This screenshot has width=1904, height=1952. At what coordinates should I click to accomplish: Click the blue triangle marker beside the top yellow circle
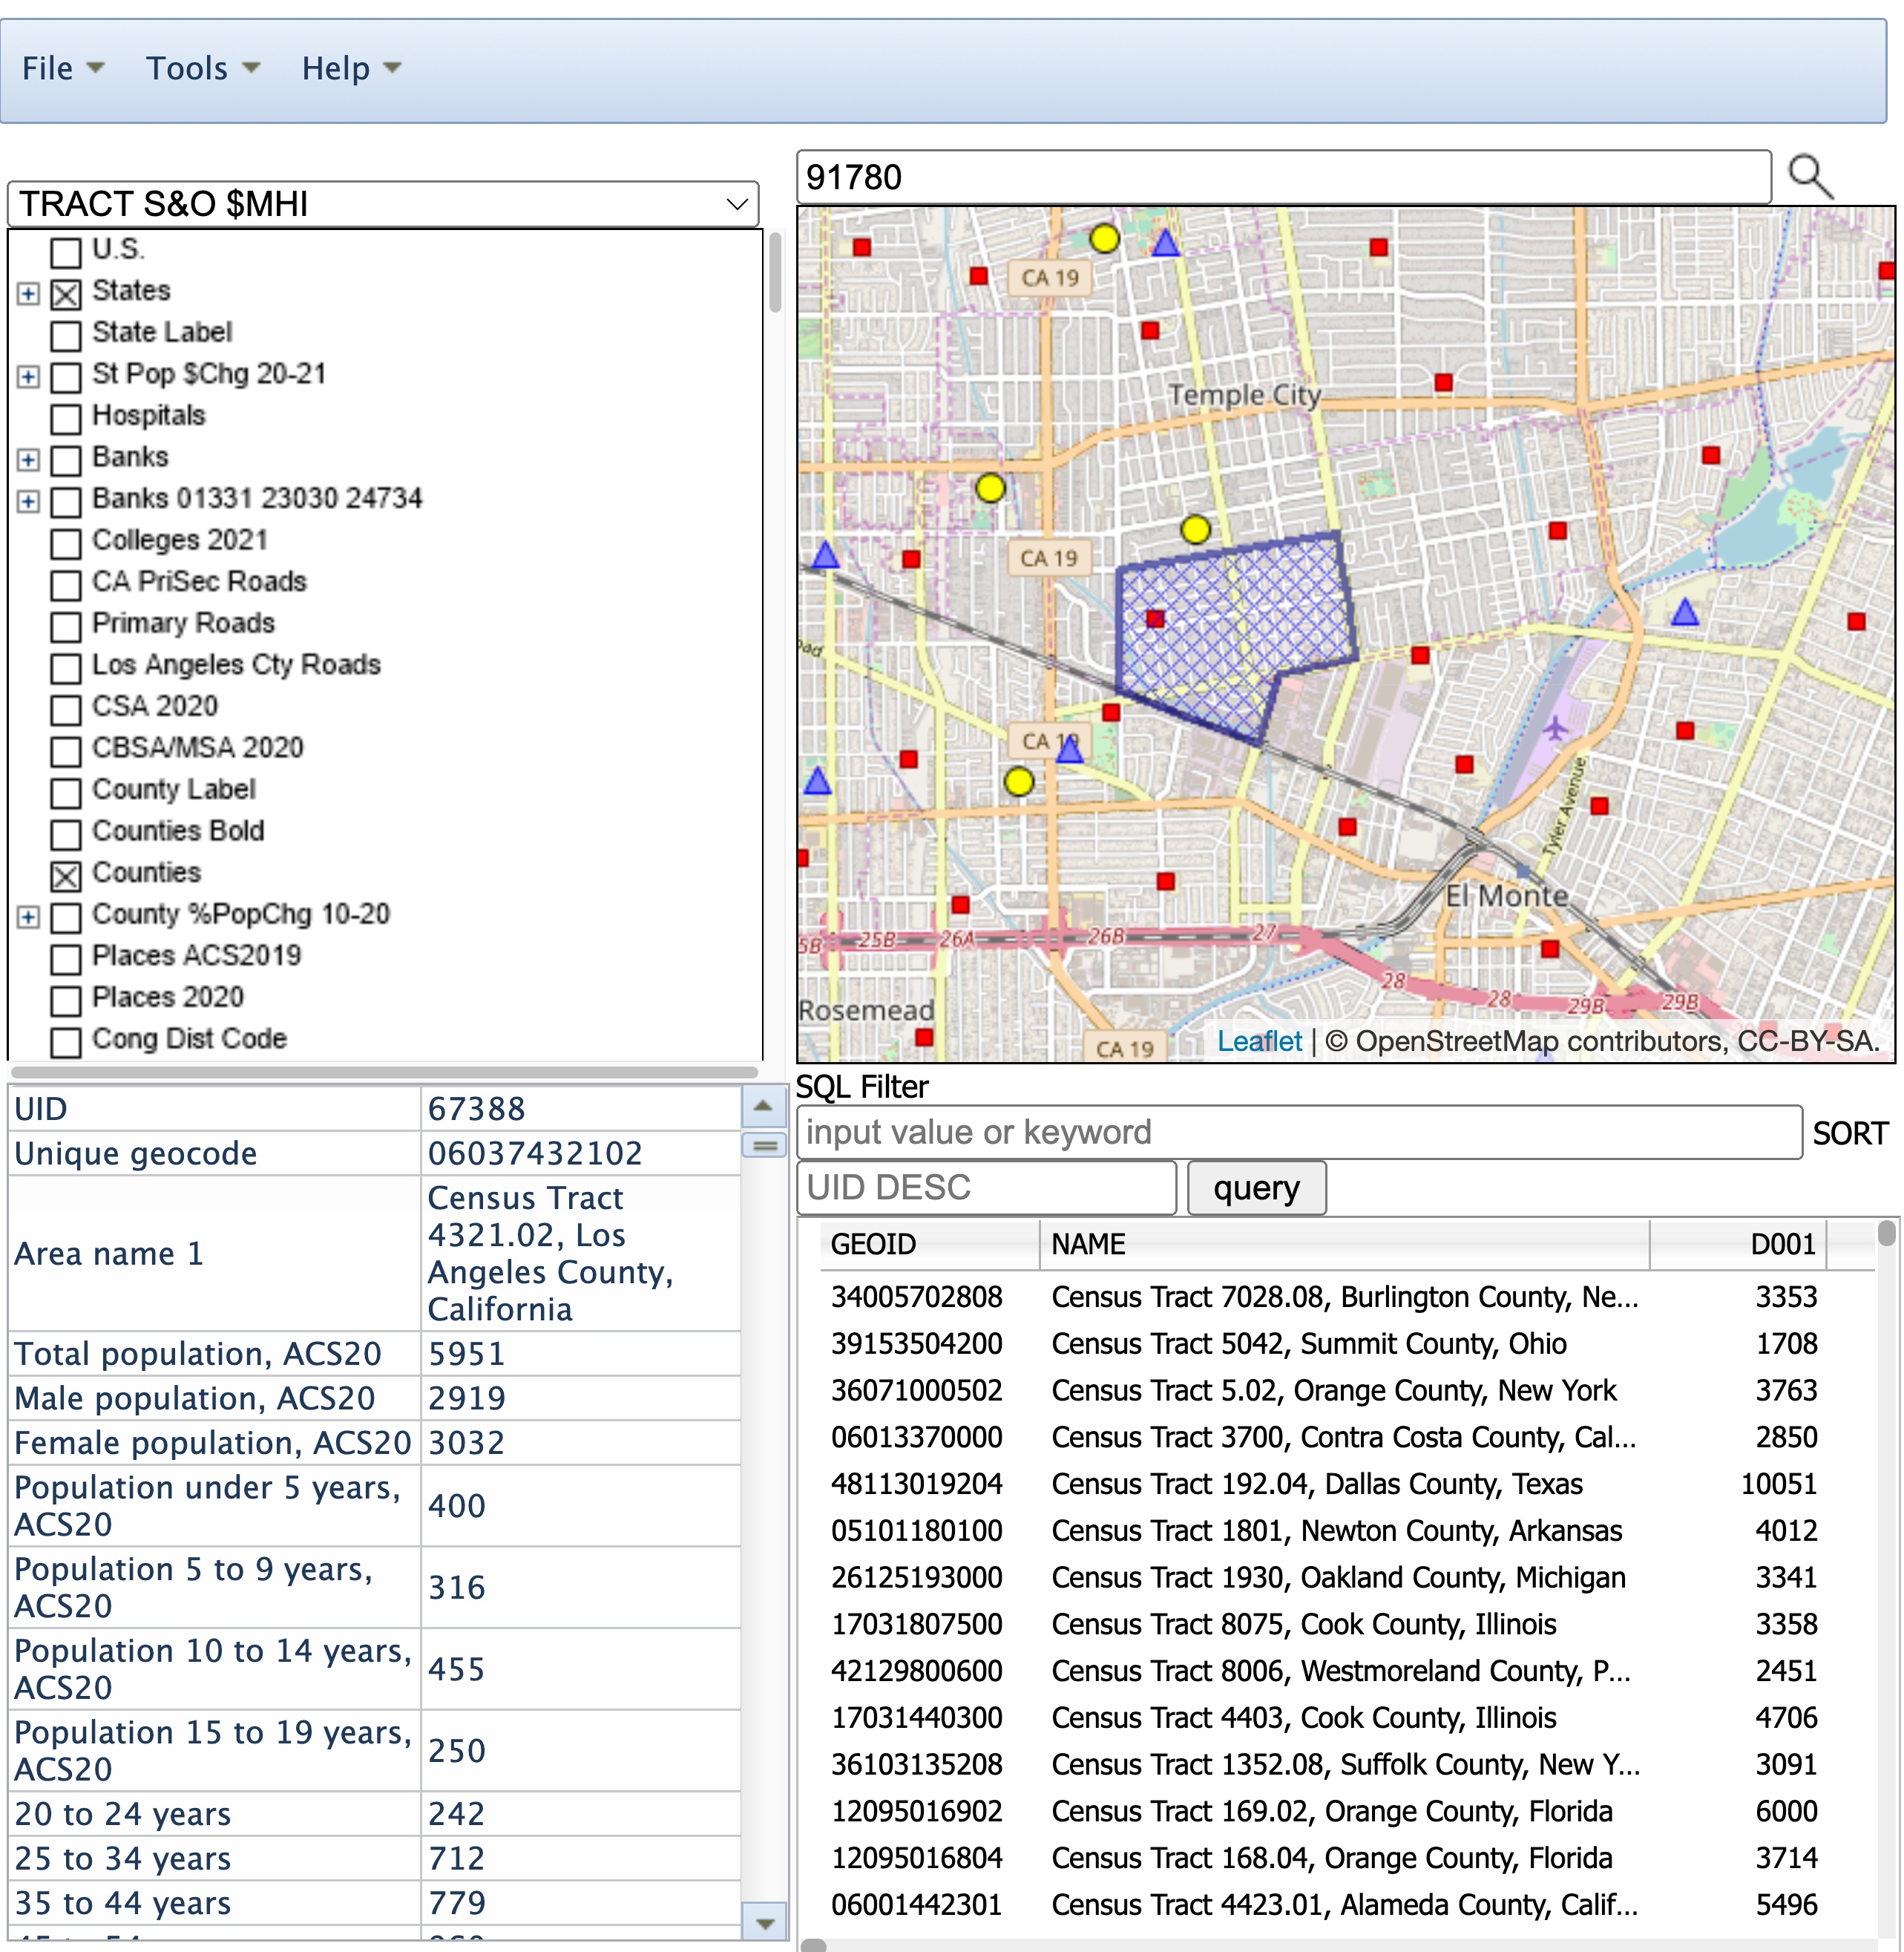(x=1165, y=243)
